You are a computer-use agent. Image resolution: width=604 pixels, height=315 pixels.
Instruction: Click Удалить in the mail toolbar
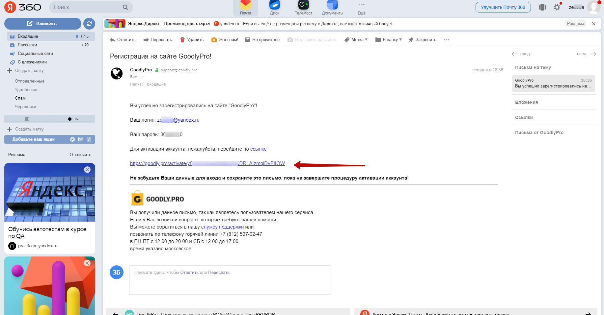tap(192, 40)
